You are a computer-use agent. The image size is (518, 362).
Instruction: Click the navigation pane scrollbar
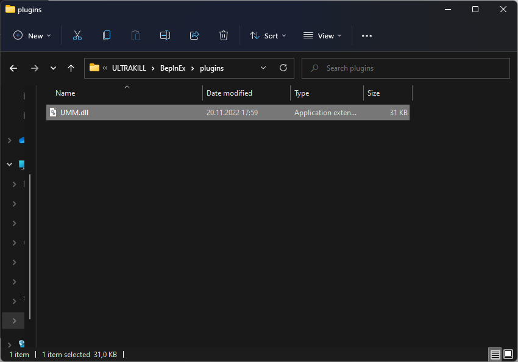point(30,246)
